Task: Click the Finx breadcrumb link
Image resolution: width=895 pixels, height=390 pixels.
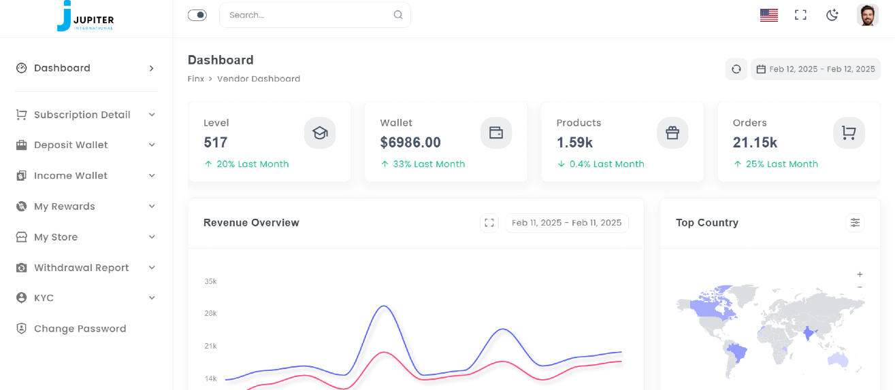Action: 195,79
